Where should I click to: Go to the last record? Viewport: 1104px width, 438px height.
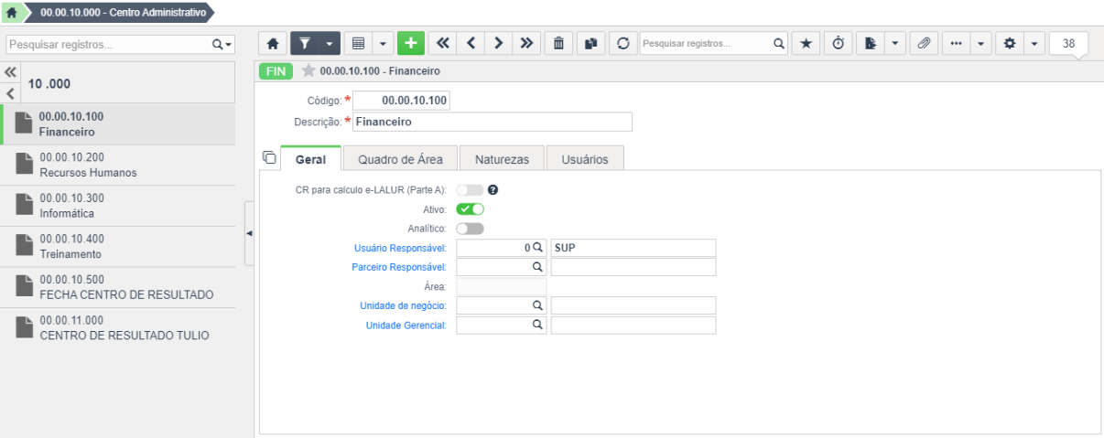(x=526, y=43)
